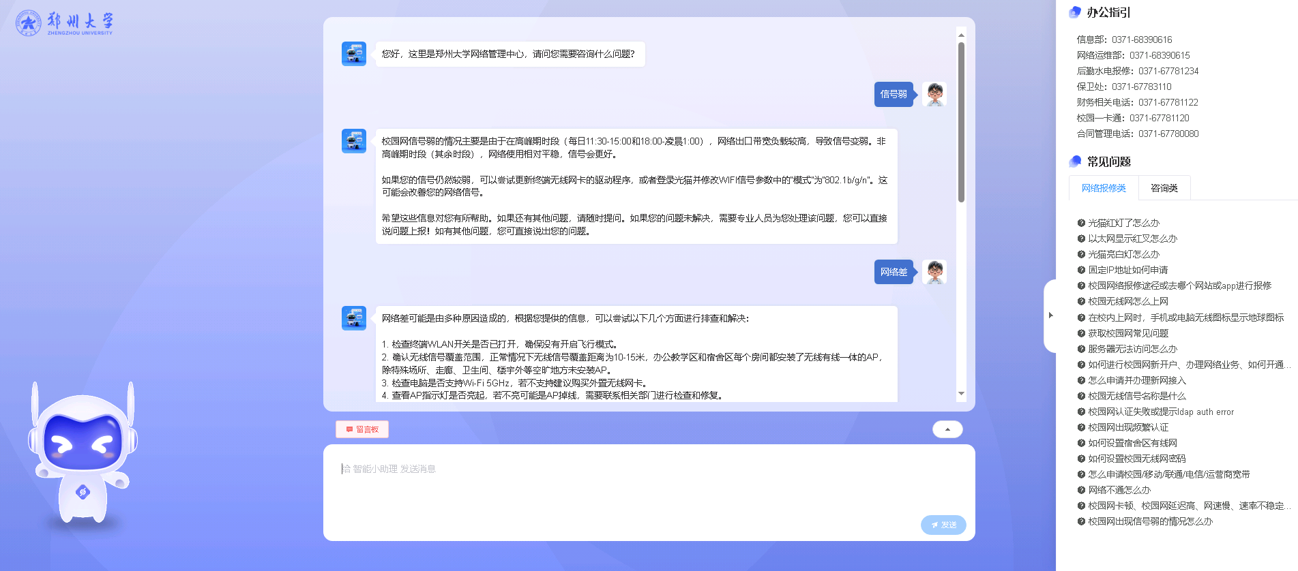Click user avatar next to 网络差 message
The height and width of the screenshot is (571, 1298).
[x=934, y=272]
